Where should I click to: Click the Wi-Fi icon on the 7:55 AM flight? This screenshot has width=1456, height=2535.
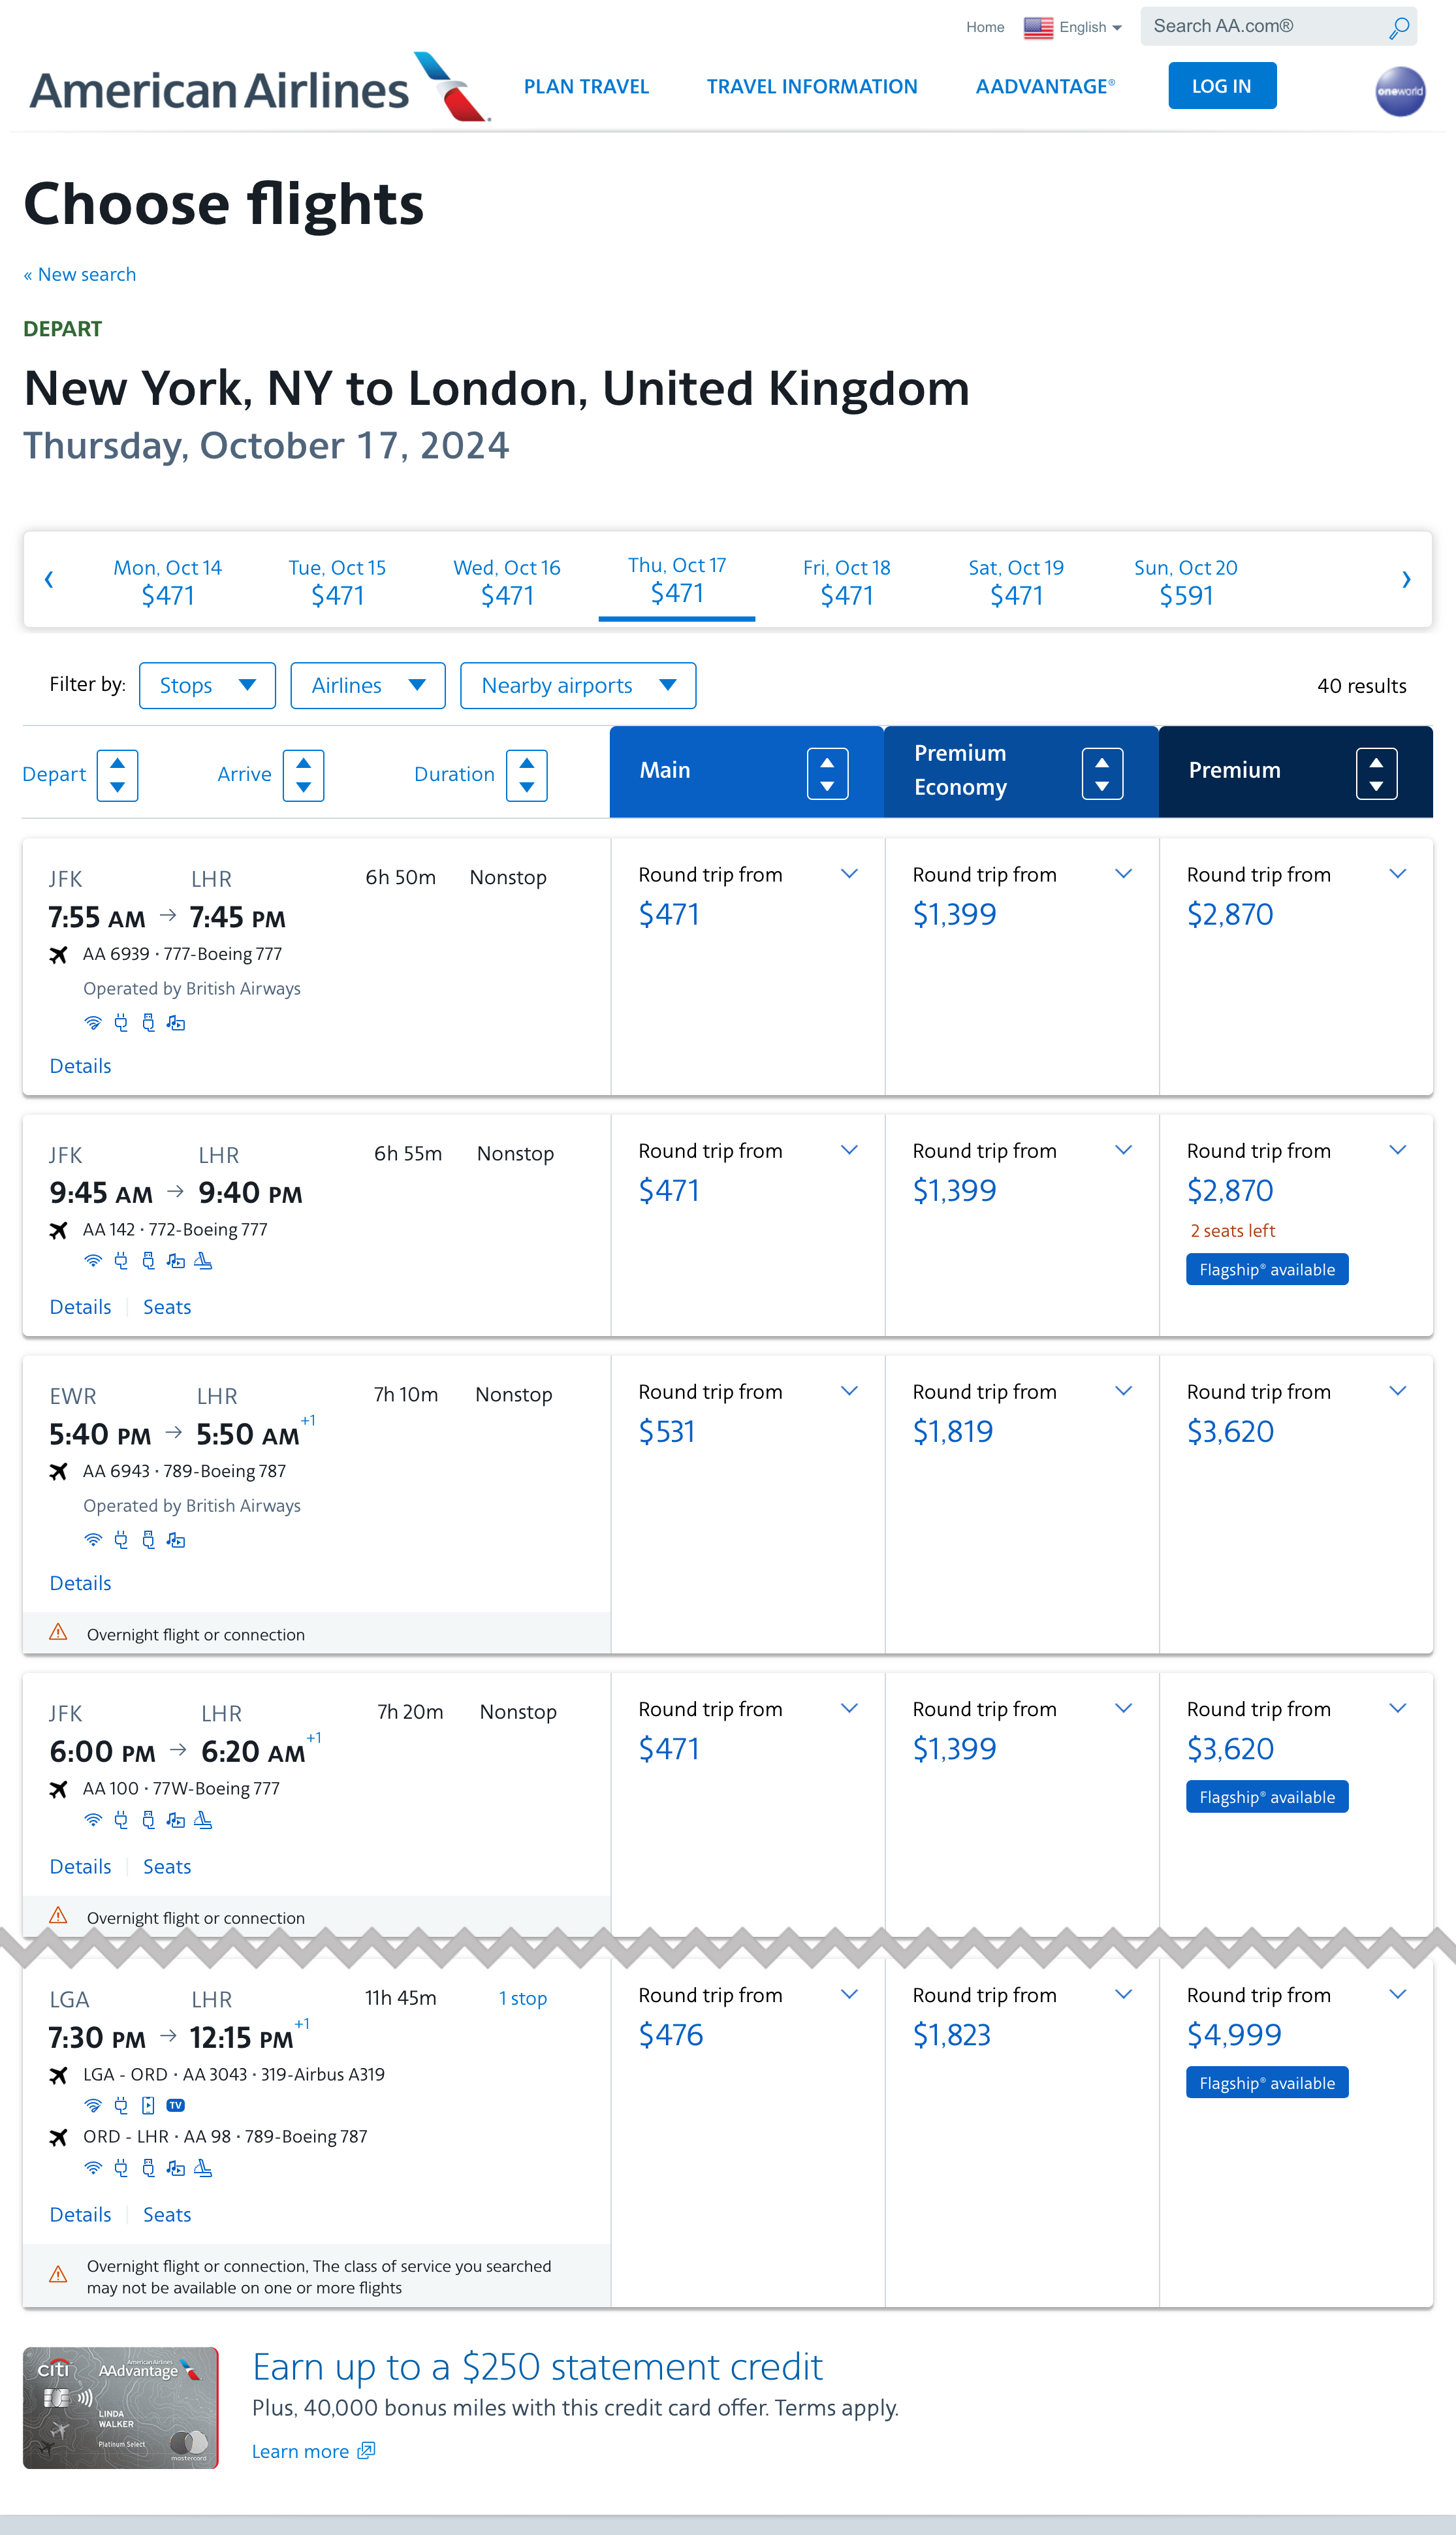coord(92,1023)
